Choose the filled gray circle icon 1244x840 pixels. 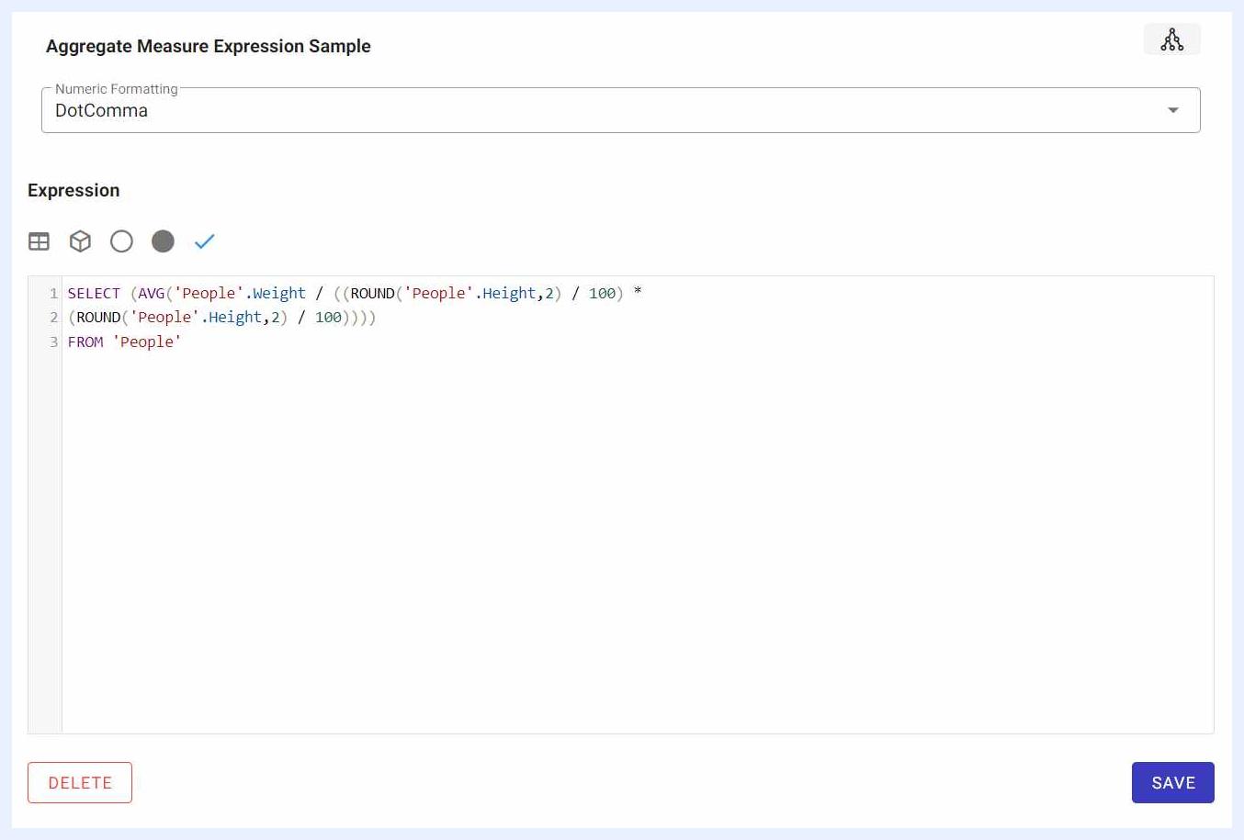coord(163,241)
